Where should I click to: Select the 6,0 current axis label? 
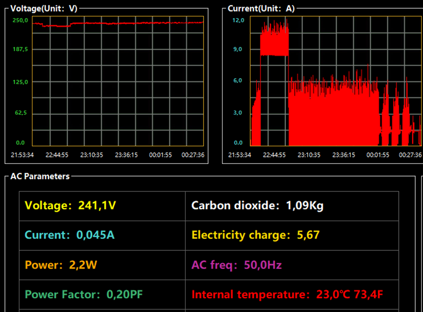click(238, 81)
